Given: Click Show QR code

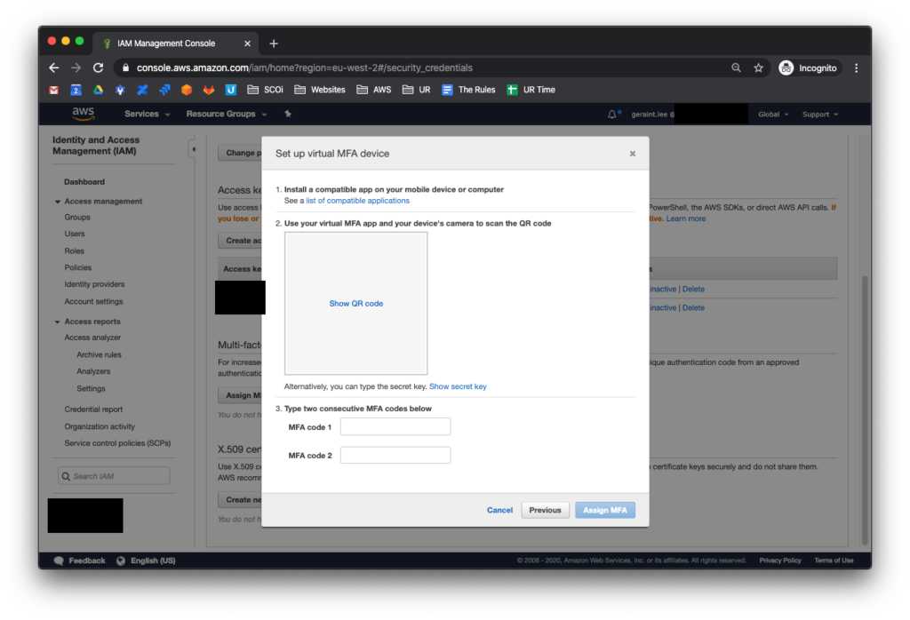Looking at the screenshot, I should click(x=355, y=304).
